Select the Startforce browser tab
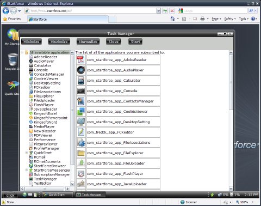The height and width of the screenshot is (206, 261). (67, 19)
